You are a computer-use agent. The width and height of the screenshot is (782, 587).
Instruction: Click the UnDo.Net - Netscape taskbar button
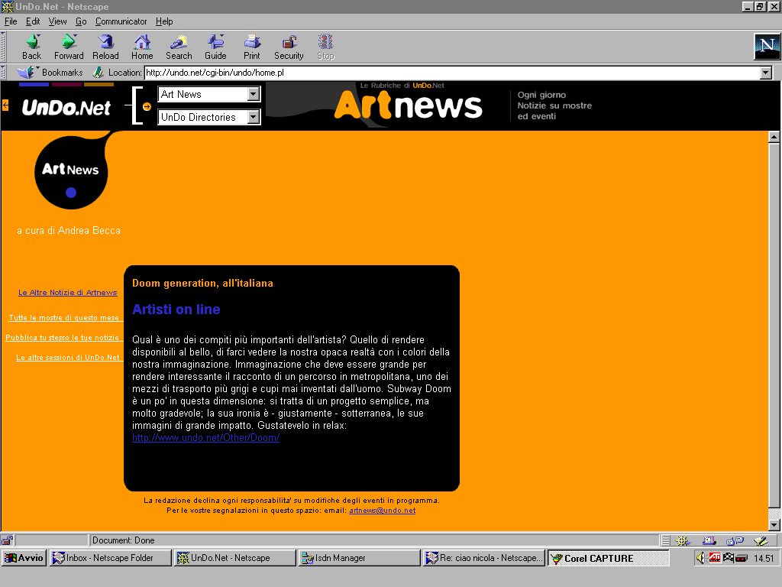tap(234, 558)
